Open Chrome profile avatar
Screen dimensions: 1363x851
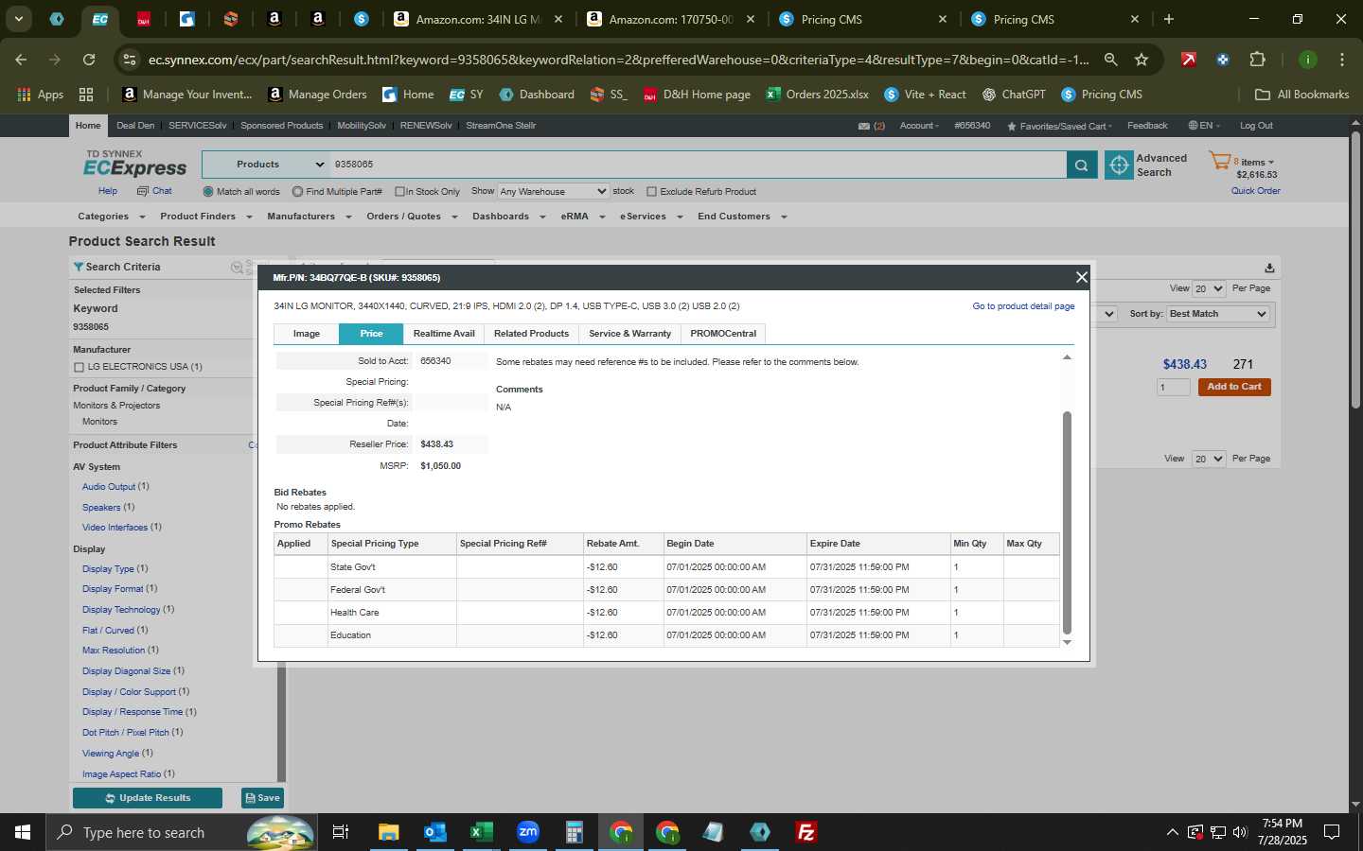click(1307, 60)
